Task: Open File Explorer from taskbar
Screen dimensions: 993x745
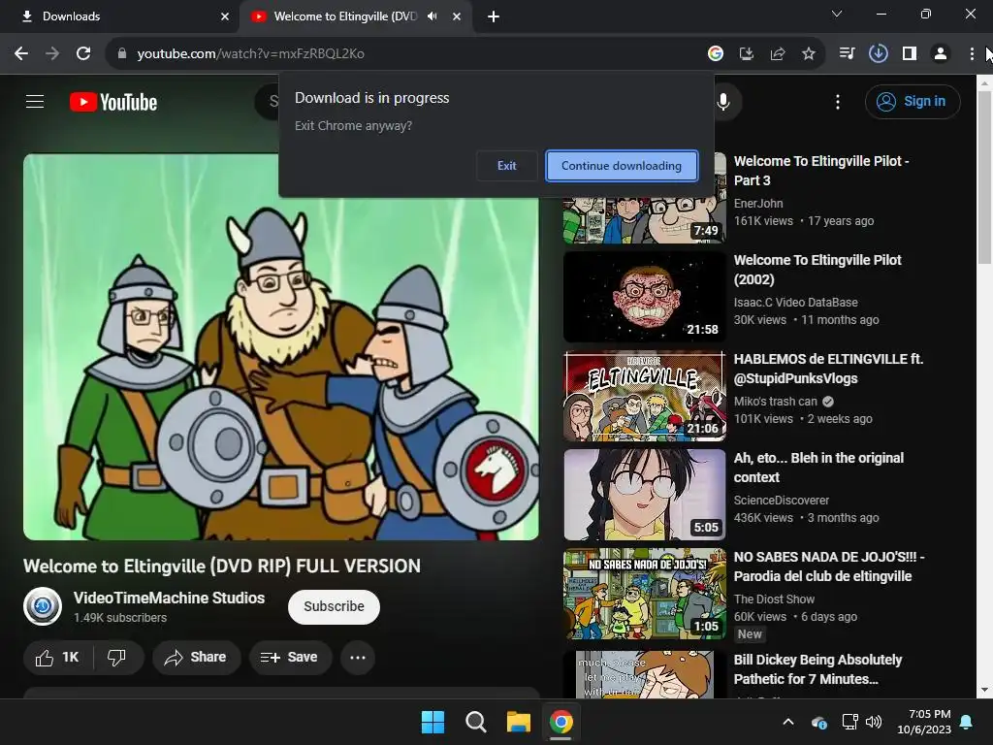Action: (x=518, y=722)
